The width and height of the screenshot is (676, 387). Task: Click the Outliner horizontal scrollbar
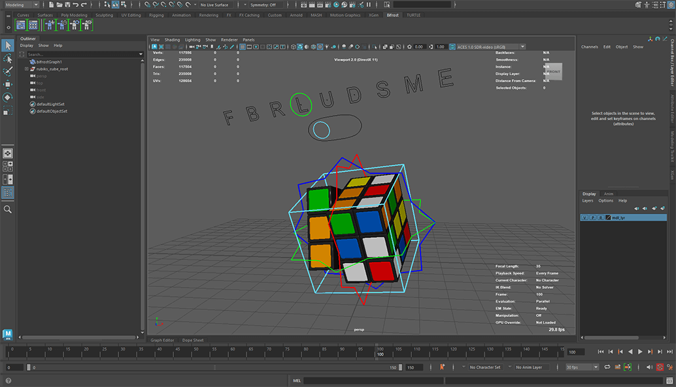pos(79,337)
